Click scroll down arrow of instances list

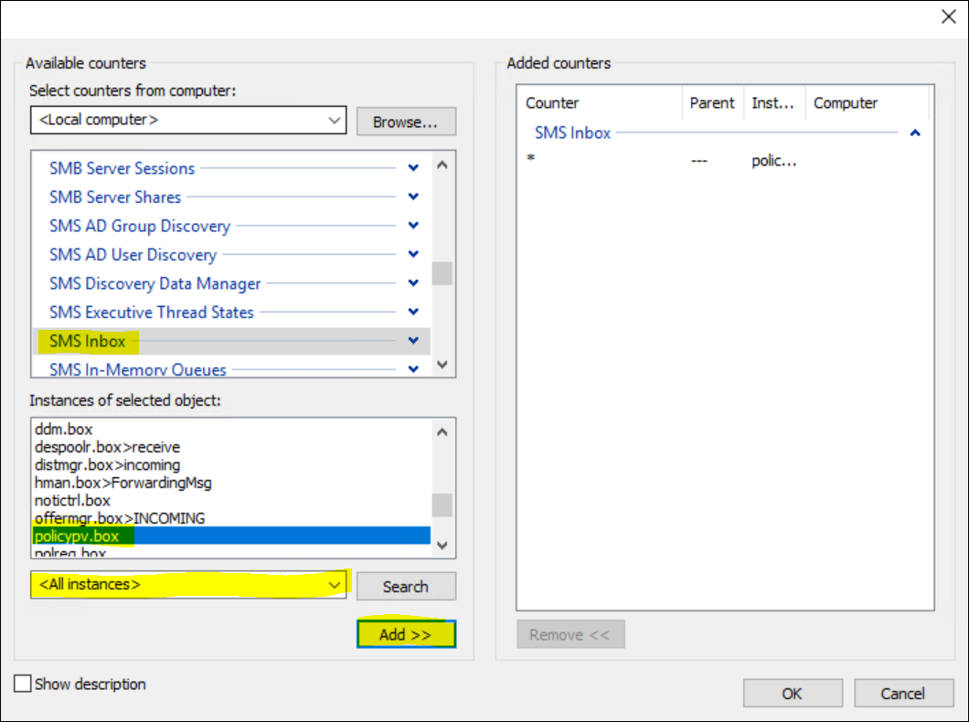[442, 546]
